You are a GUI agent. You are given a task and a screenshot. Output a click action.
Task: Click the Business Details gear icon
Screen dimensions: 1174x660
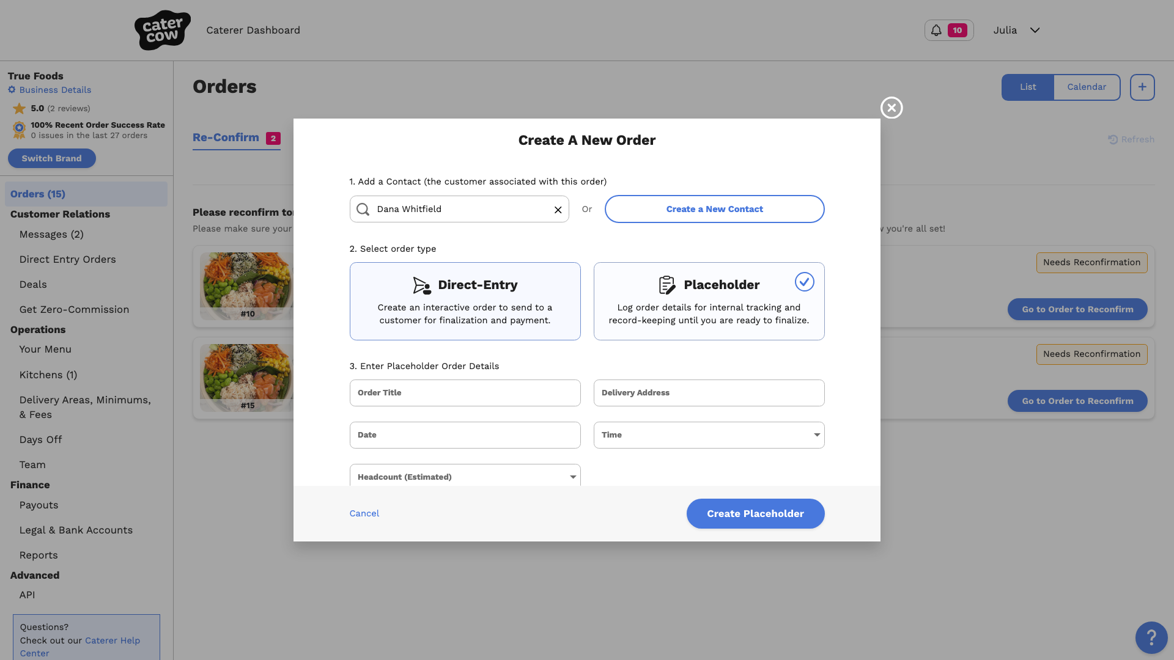coord(12,90)
